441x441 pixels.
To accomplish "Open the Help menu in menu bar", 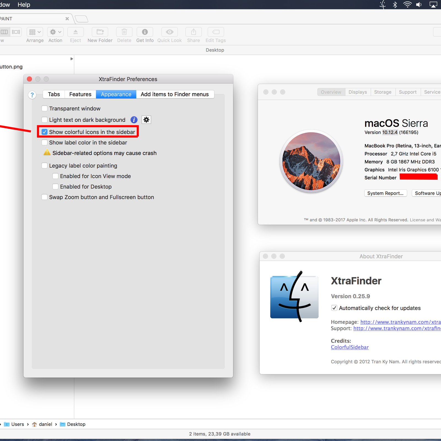I will pyautogui.click(x=24, y=5).
